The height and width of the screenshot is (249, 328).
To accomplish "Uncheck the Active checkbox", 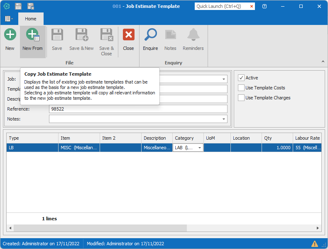I will click(241, 78).
